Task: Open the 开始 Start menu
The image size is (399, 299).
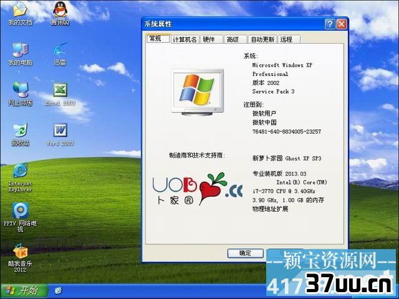Action: (x=24, y=290)
